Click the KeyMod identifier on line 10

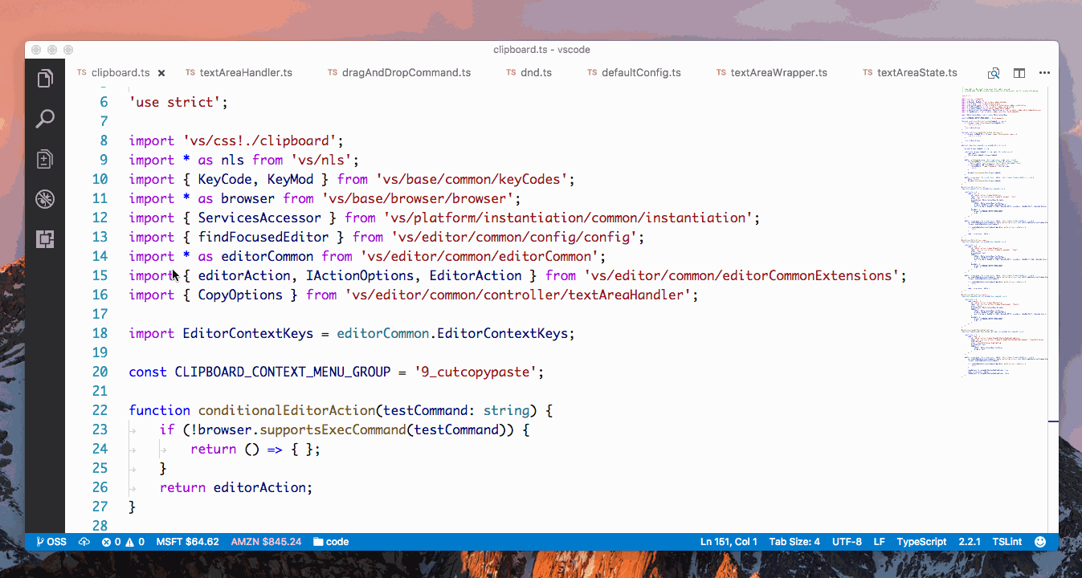(291, 179)
